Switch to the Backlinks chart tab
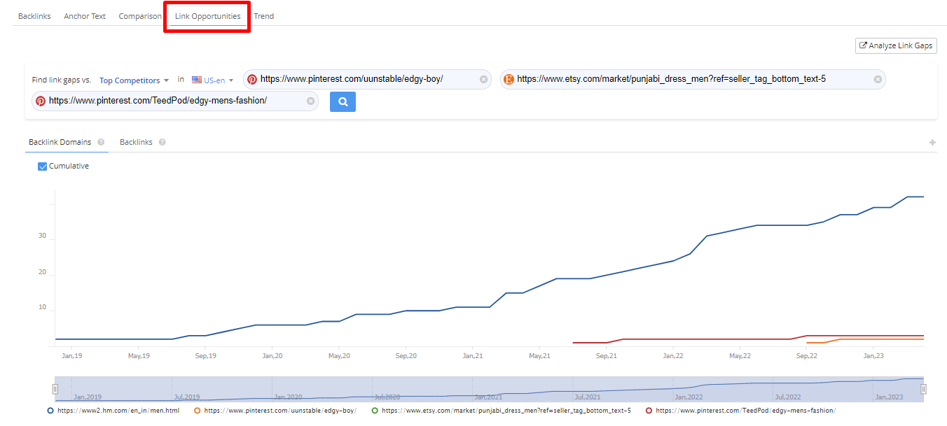This screenshot has width=947, height=426. (136, 142)
